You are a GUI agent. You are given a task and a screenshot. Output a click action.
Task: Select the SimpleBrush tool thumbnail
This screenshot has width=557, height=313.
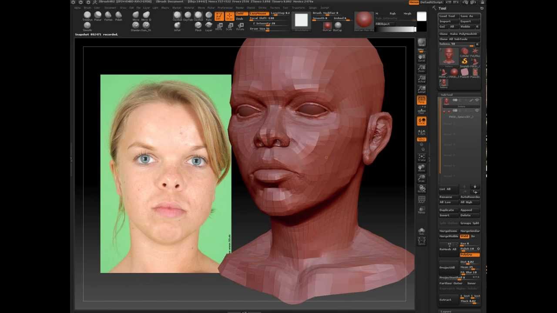tap(465, 62)
